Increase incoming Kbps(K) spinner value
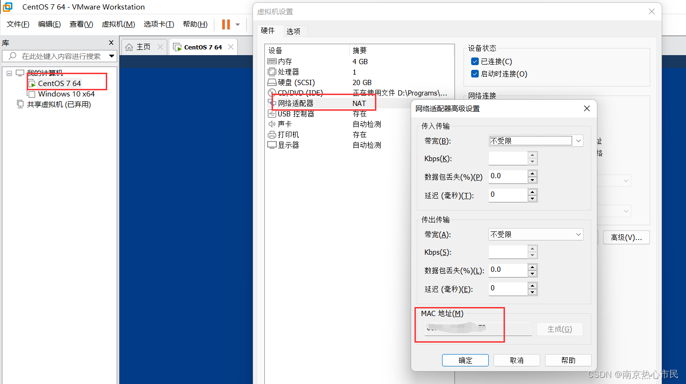The height and width of the screenshot is (384, 686). (533, 155)
